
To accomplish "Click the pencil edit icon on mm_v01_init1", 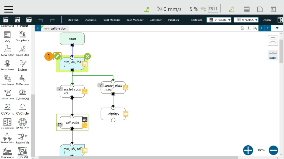I will click(57, 56).
